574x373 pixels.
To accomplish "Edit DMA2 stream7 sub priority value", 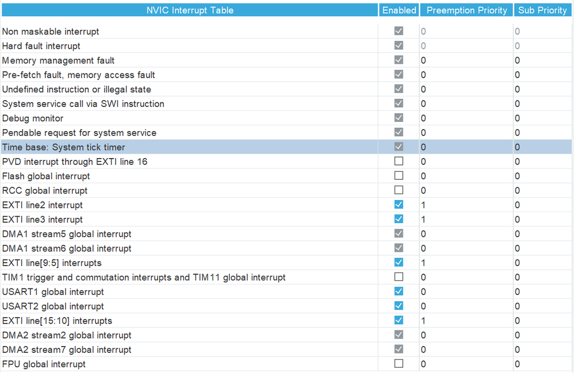I will [543, 349].
